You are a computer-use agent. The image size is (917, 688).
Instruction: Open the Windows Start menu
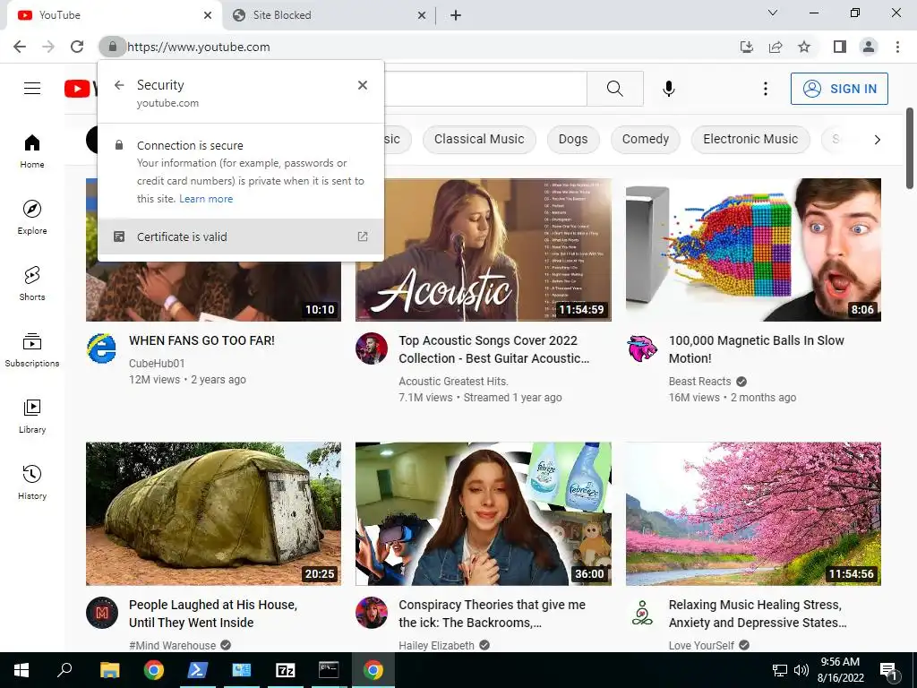click(21, 670)
